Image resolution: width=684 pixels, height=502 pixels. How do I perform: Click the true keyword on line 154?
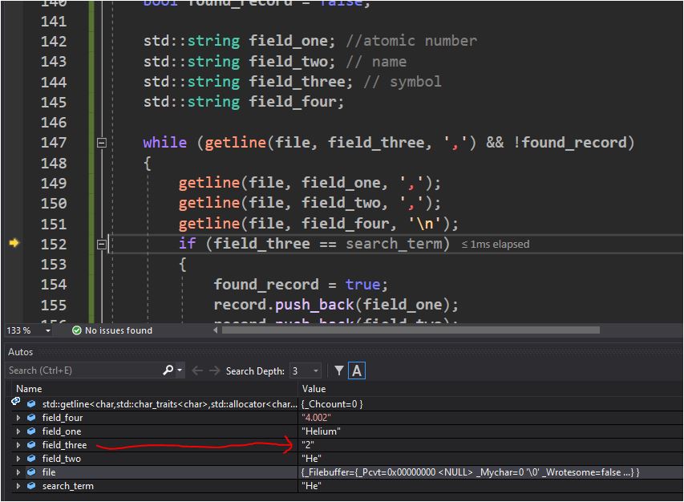pyautogui.click(x=362, y=285)
